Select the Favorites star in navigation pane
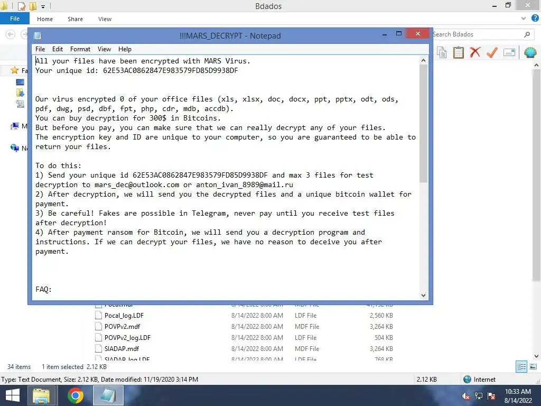This screenshot has width=541, height=406. tap(14, 70)
